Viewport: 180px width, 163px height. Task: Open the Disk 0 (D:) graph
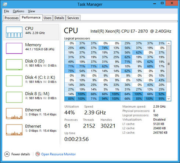(x=14, y=64)
